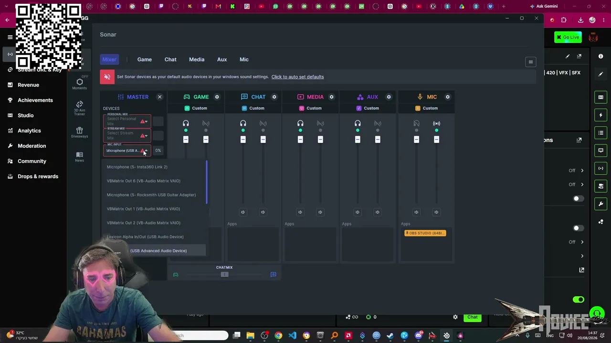Switch to the Mixer tab

pos(109,60)
